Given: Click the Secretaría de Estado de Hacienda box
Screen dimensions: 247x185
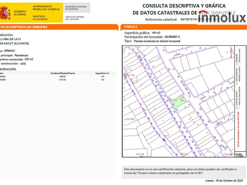Looking at the screenshot, I should tap(76, 8).
